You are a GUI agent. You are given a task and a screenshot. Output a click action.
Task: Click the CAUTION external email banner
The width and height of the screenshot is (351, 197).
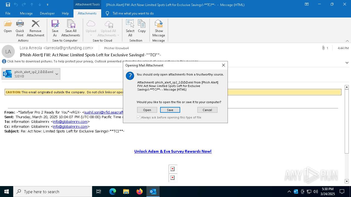click(x=173, y=92)
